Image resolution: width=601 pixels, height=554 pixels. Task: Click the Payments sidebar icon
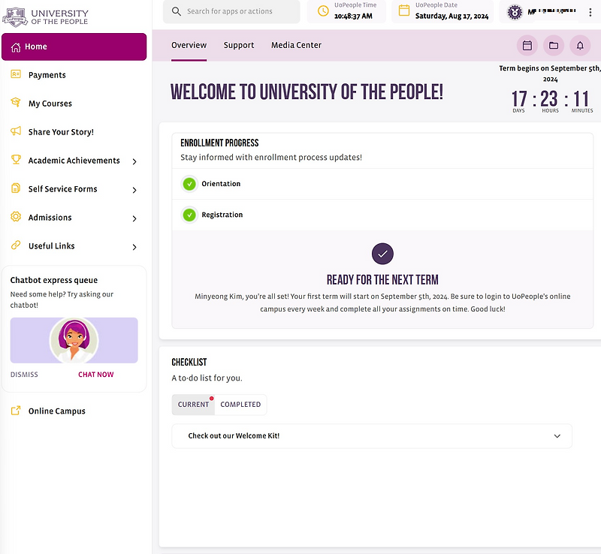click(16, 74)
